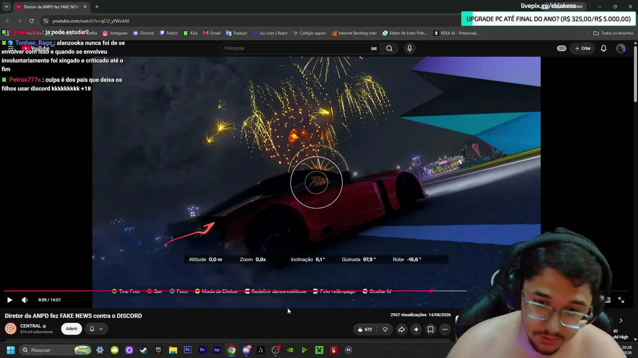The width and height of the screenshot is (638, 358).
Task: Open more actions for the video
Action: coord(445,329)
